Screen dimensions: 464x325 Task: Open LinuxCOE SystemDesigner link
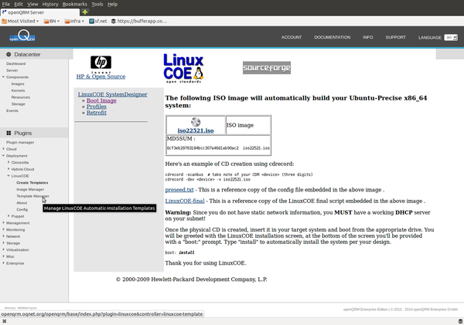click(113, 94)
